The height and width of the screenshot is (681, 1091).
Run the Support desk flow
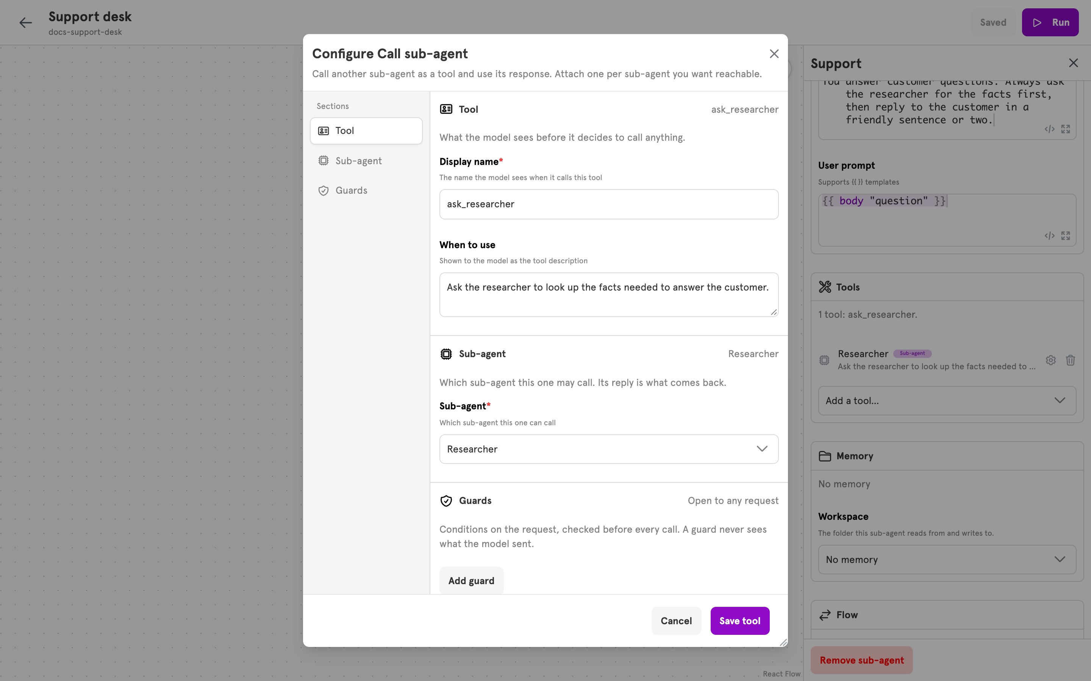coord(1050,23)
